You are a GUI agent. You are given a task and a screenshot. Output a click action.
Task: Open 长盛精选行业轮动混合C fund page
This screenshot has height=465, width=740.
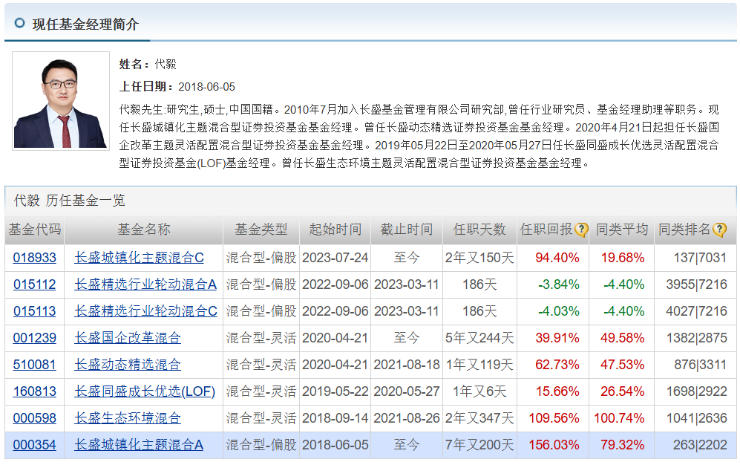(145, 311)
